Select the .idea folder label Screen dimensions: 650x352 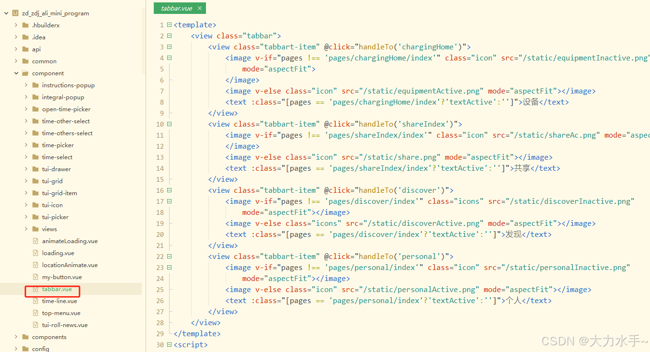[x=39, y=37]
